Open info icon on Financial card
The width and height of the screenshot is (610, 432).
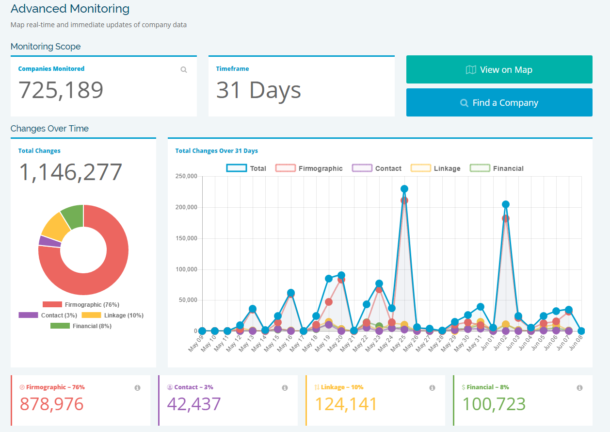(579, 388)
